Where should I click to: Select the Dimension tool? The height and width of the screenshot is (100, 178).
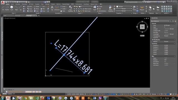click(x=57, y=8)
